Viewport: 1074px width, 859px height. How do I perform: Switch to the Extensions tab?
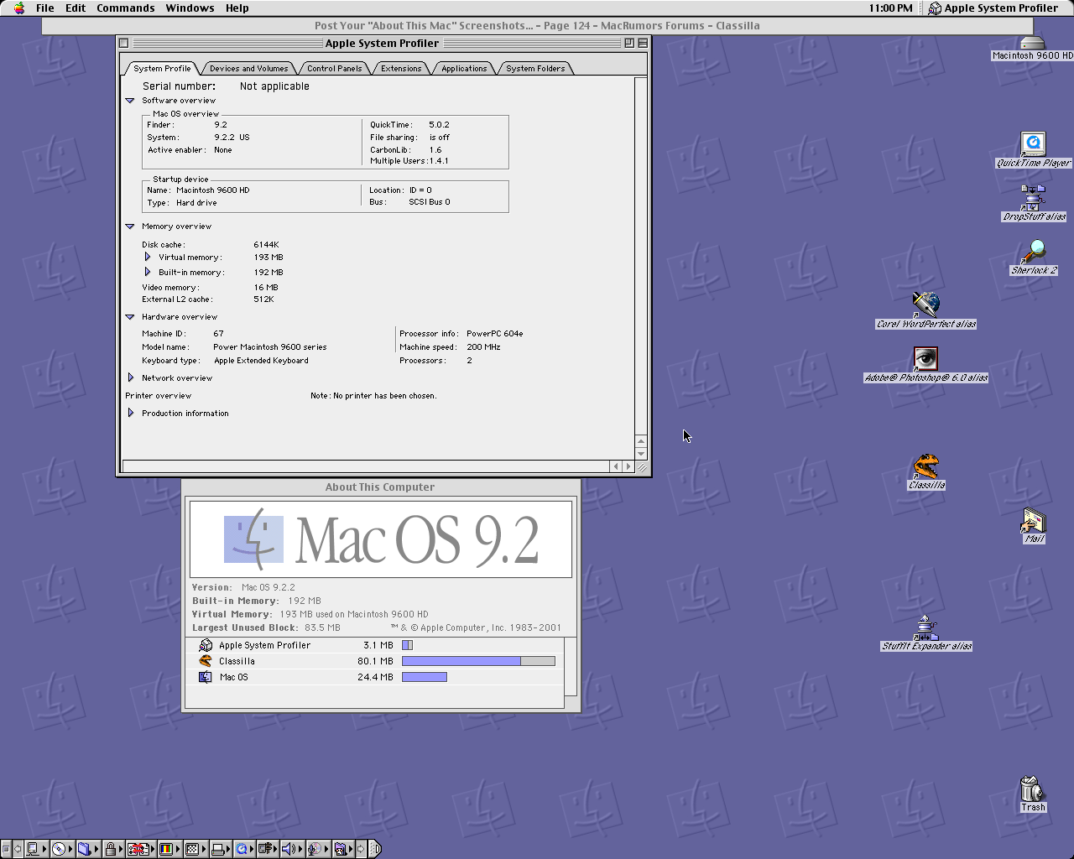coord(401,69)
